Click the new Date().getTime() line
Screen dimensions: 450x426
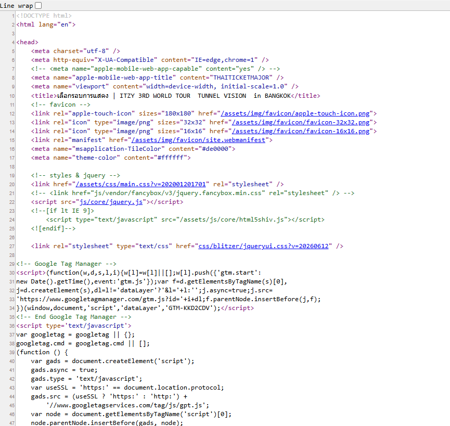151,282
